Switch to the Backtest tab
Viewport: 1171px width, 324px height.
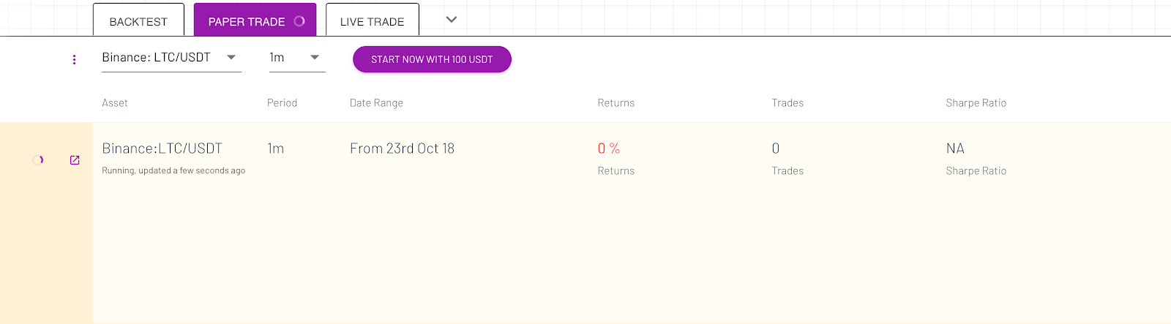[x=138, y=20]
